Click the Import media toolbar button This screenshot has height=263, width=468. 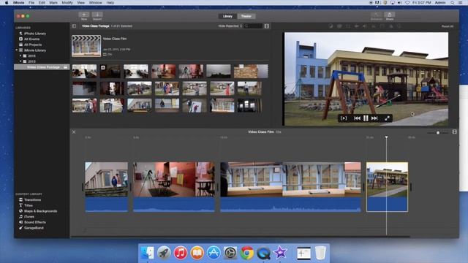click(97, 16)
